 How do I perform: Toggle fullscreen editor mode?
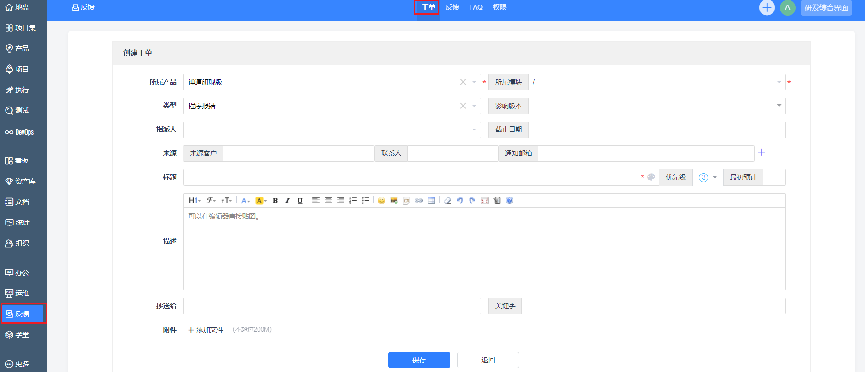click(484, 201)
